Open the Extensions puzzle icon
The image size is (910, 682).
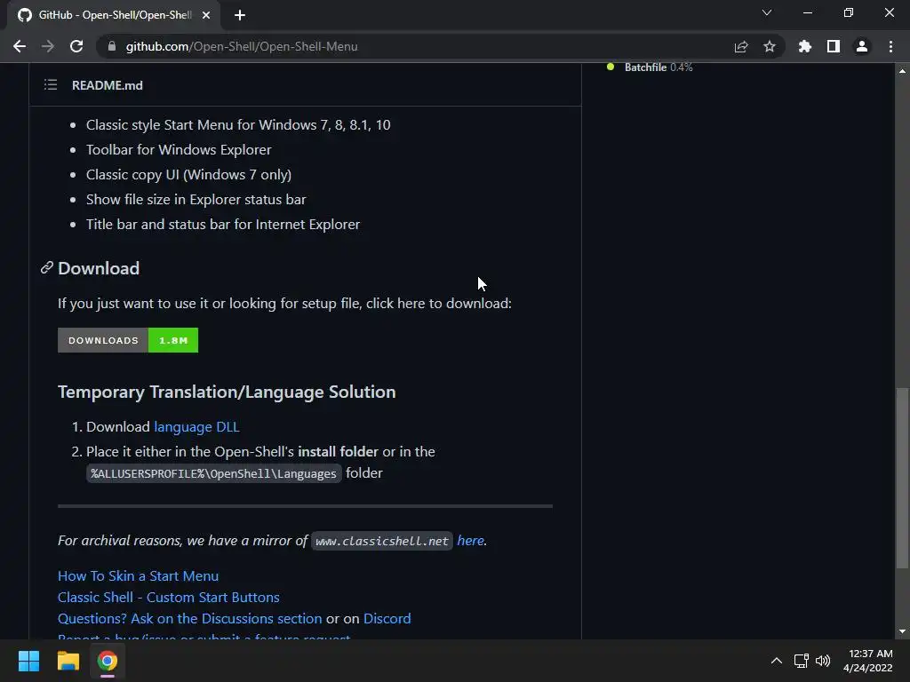[804, 46]
